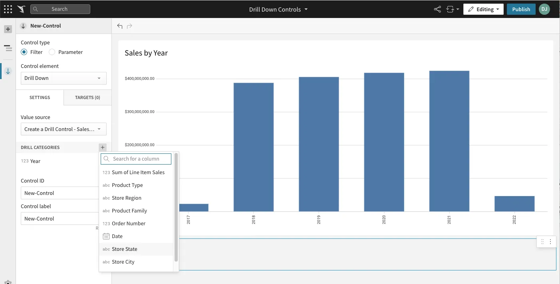
Task: Click the Publish button
Action: coord(521,9)
